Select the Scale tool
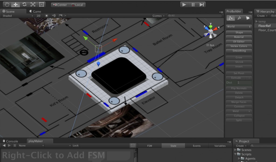This screenshot has height=162, width=276. click(33, 5)
